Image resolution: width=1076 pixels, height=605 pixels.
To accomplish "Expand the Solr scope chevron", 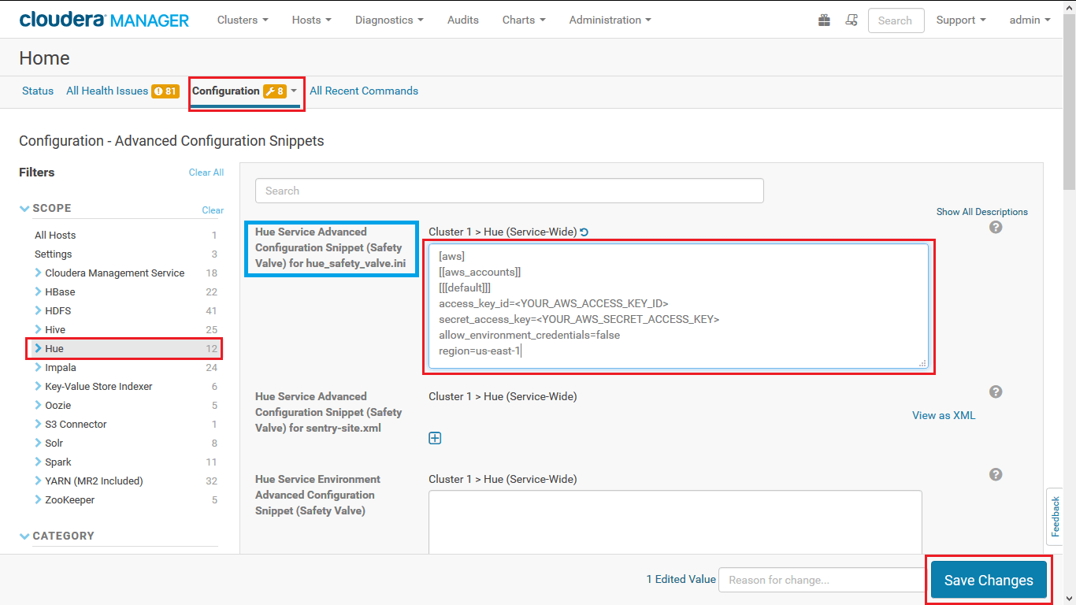I will 39,443.
